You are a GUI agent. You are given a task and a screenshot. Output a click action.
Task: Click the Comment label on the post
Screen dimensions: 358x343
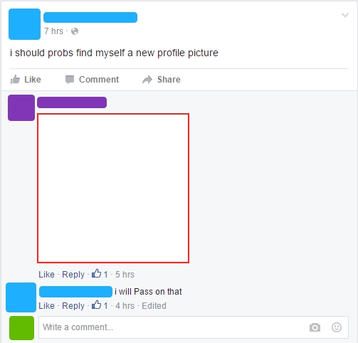(99, 80)
